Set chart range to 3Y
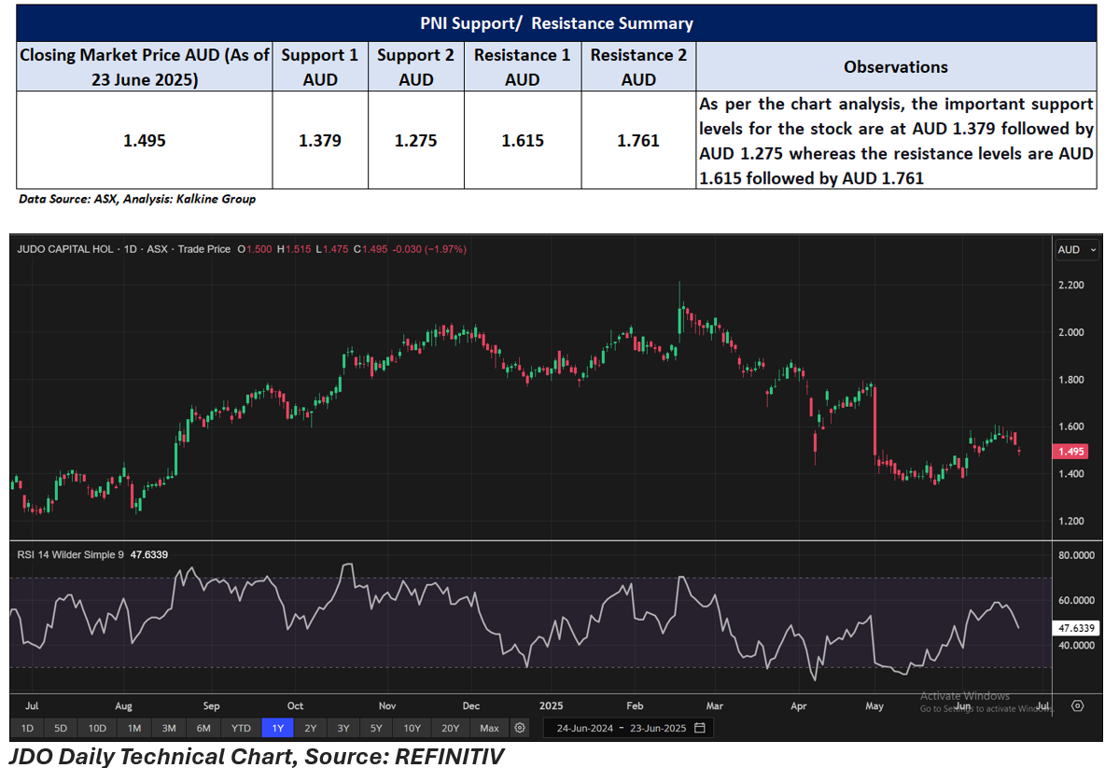 (x=343, y=728)
